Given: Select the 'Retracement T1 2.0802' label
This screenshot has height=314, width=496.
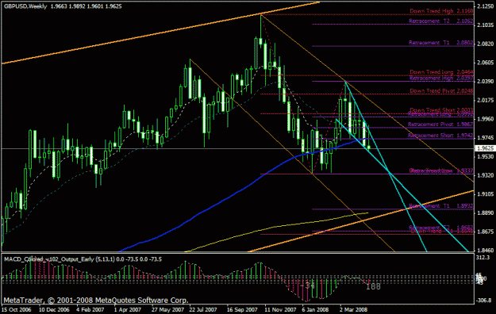Looking at the screenshot, I should pos(441,42).
